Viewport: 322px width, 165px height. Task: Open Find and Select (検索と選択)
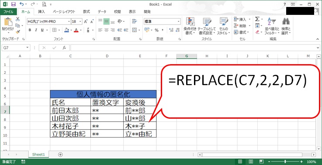click(x=286, y=26)
